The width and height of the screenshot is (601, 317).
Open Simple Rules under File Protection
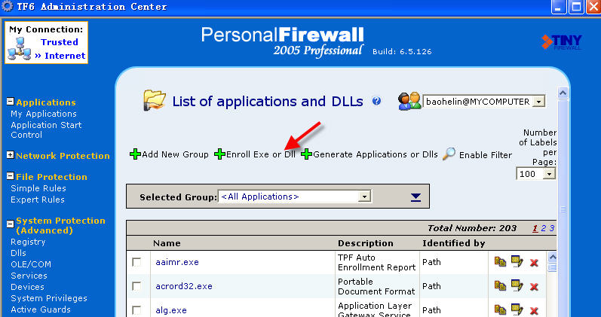(x=38, y=188)
